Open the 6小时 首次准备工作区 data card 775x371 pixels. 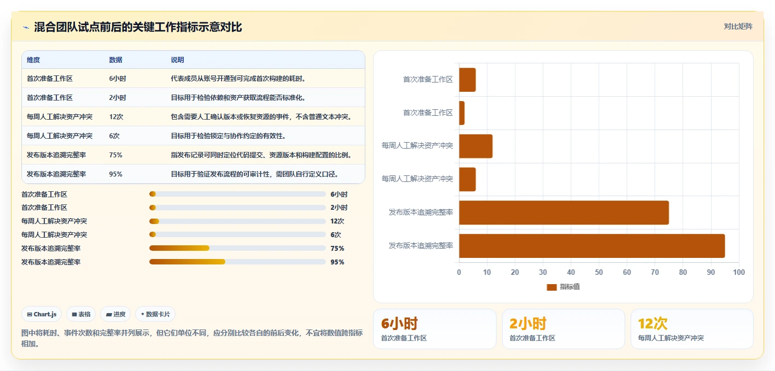(x=435, y=329)
